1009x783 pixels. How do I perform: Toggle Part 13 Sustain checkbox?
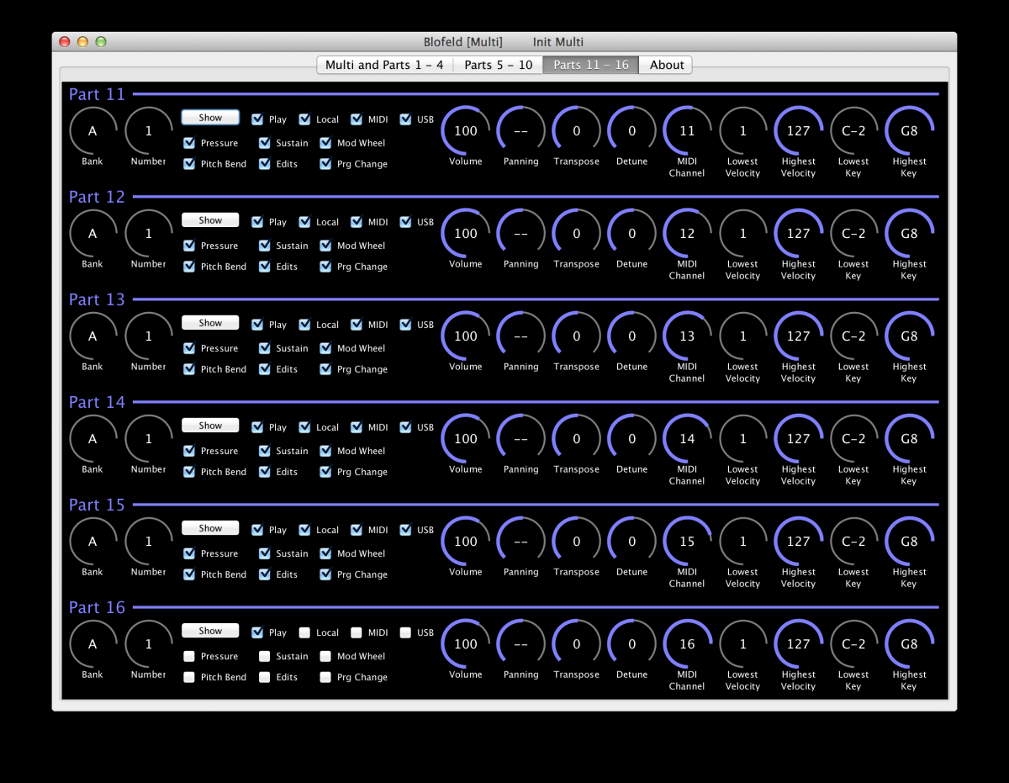point(265,348)
